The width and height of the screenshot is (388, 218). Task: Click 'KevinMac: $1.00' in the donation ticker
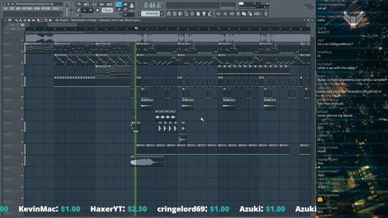click(x=50, y=209)
